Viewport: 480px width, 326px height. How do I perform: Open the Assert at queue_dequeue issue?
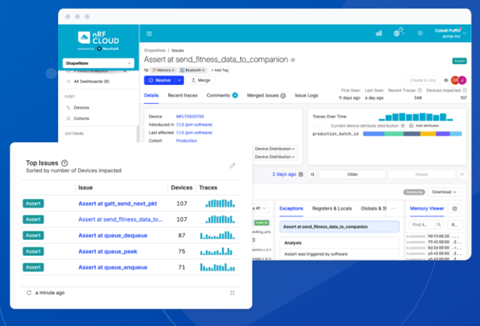coord(113,235)
